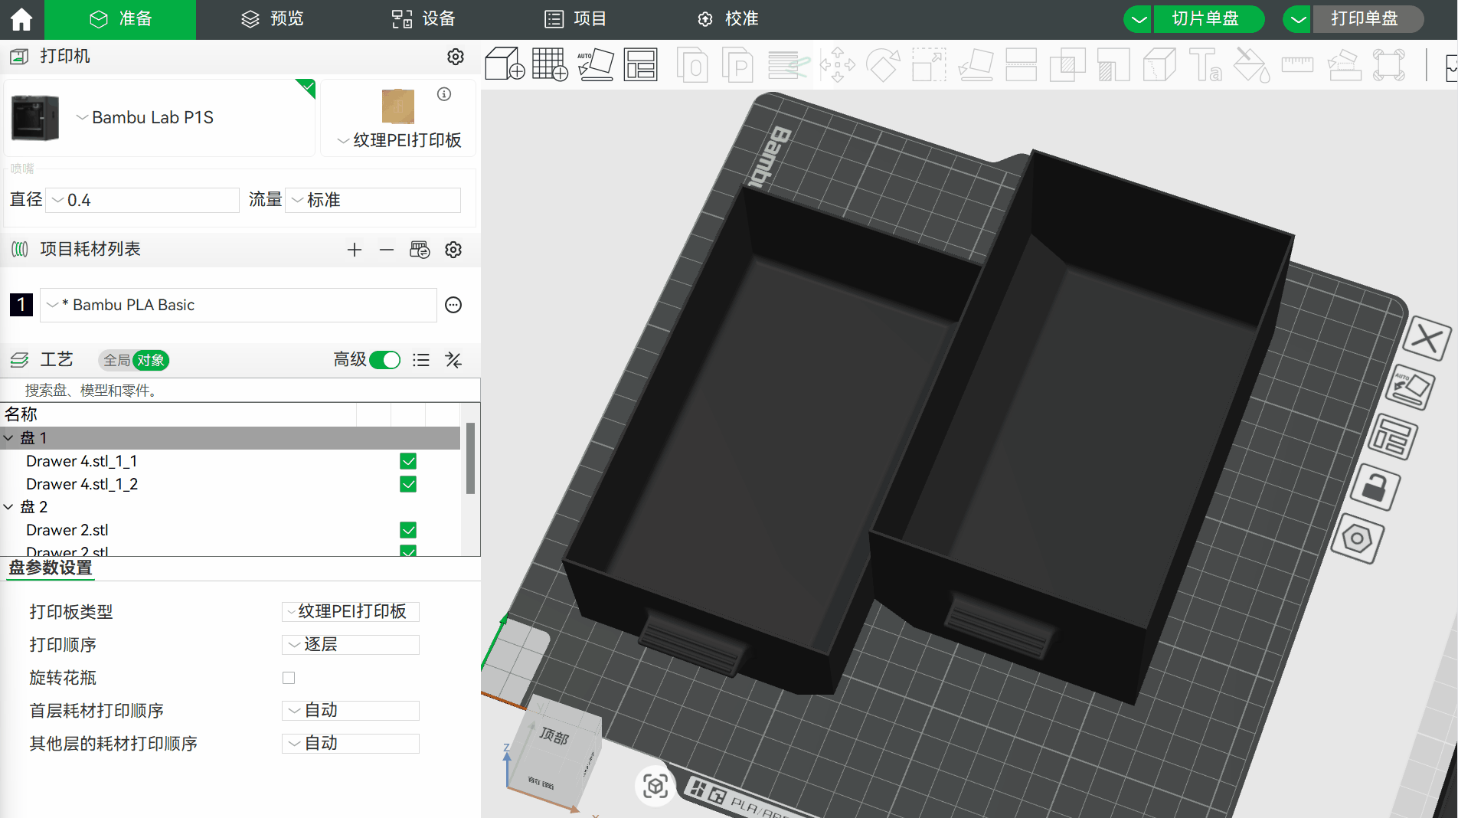Viewport: 1458px width, 818px height.
Task: Open 打印顺序 逐层 dropdown
Action: tap(351, 644)
